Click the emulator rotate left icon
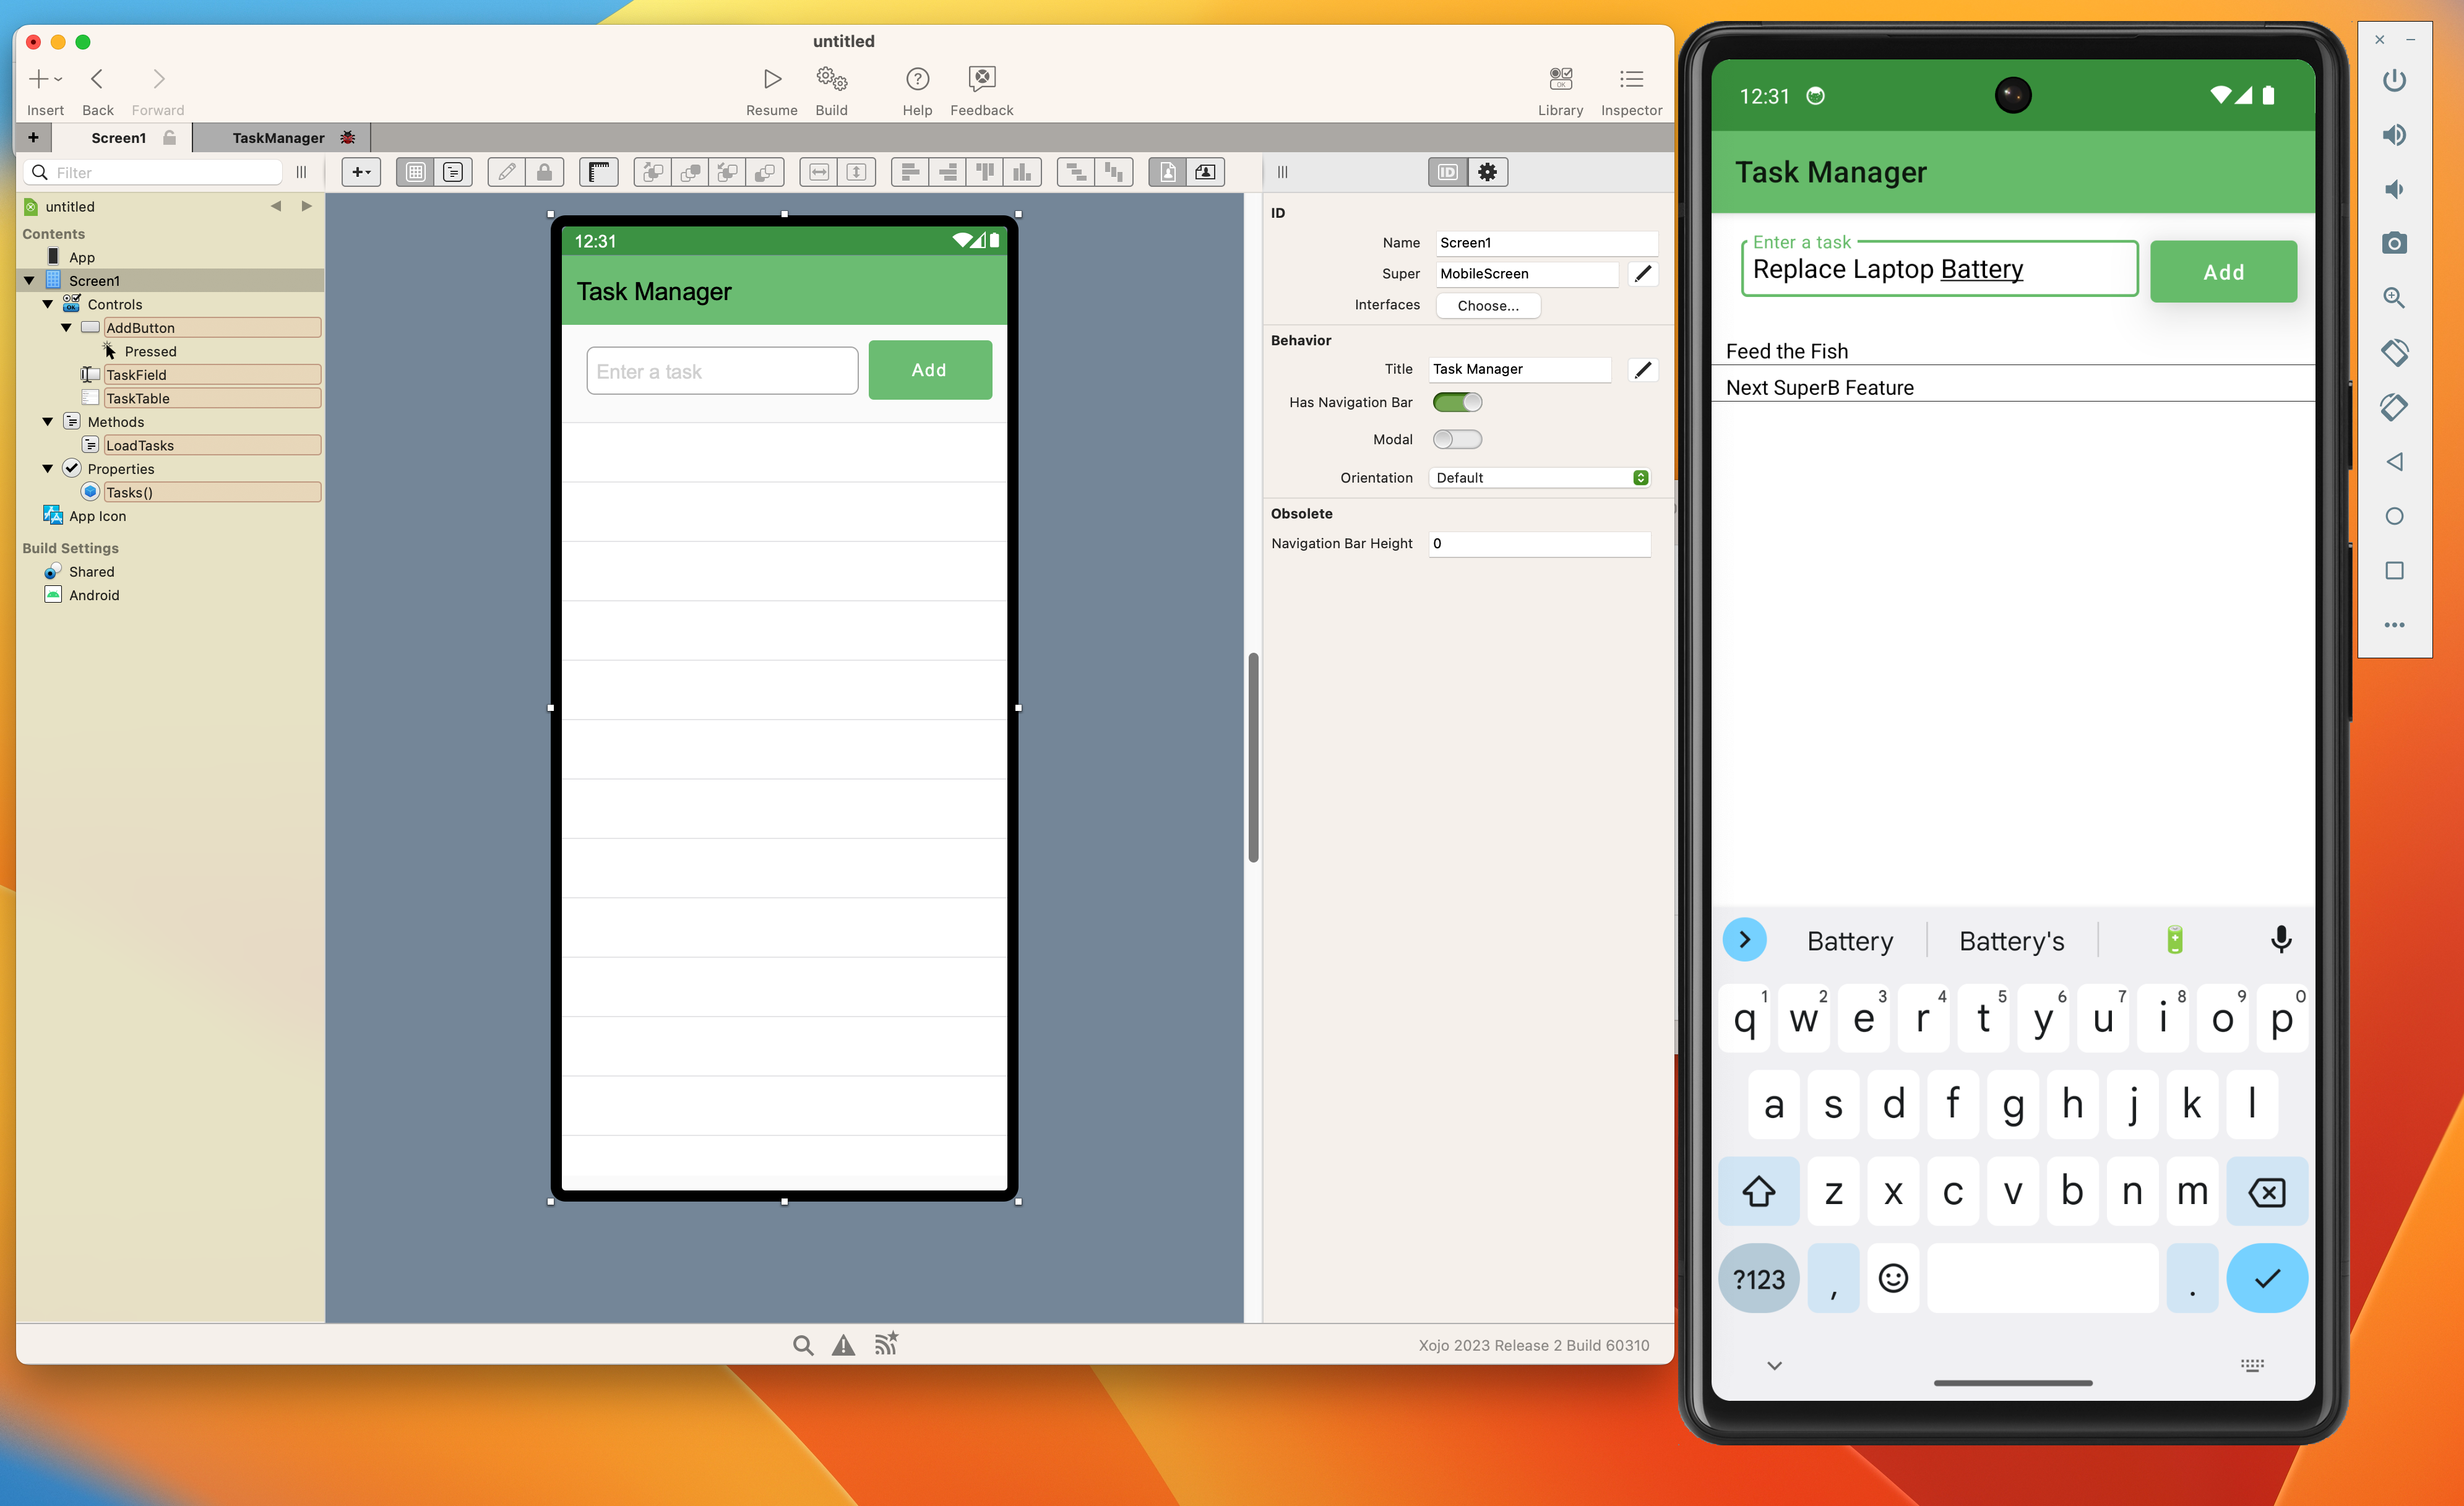This screenshot has width=2464, height=1506. coord(2394,352)
